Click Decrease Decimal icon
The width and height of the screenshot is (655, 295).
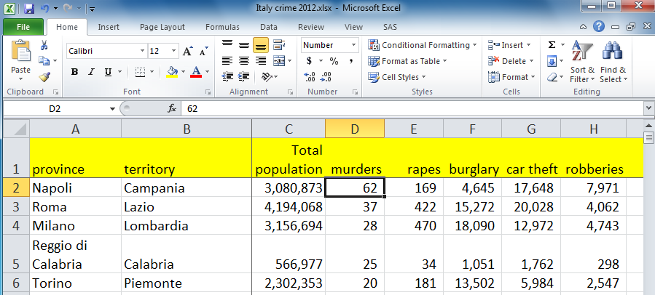pos(326,77)
